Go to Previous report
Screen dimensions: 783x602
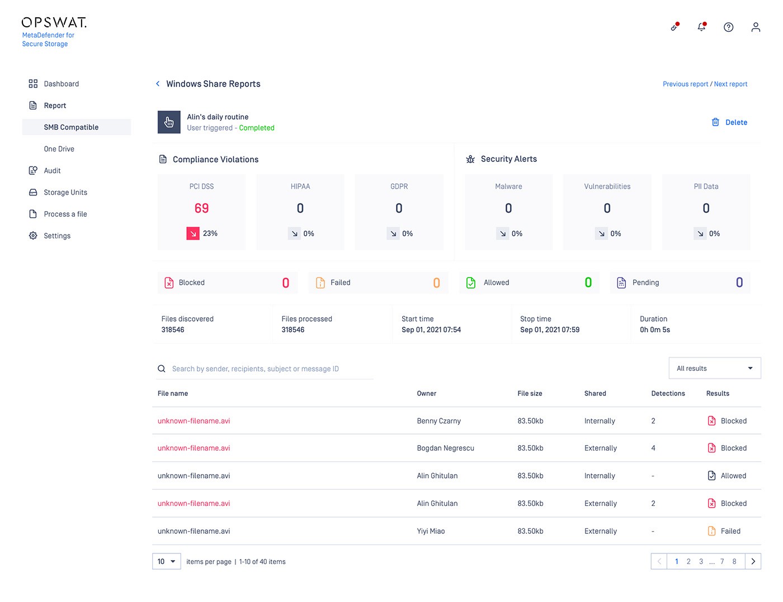[685, 84]
